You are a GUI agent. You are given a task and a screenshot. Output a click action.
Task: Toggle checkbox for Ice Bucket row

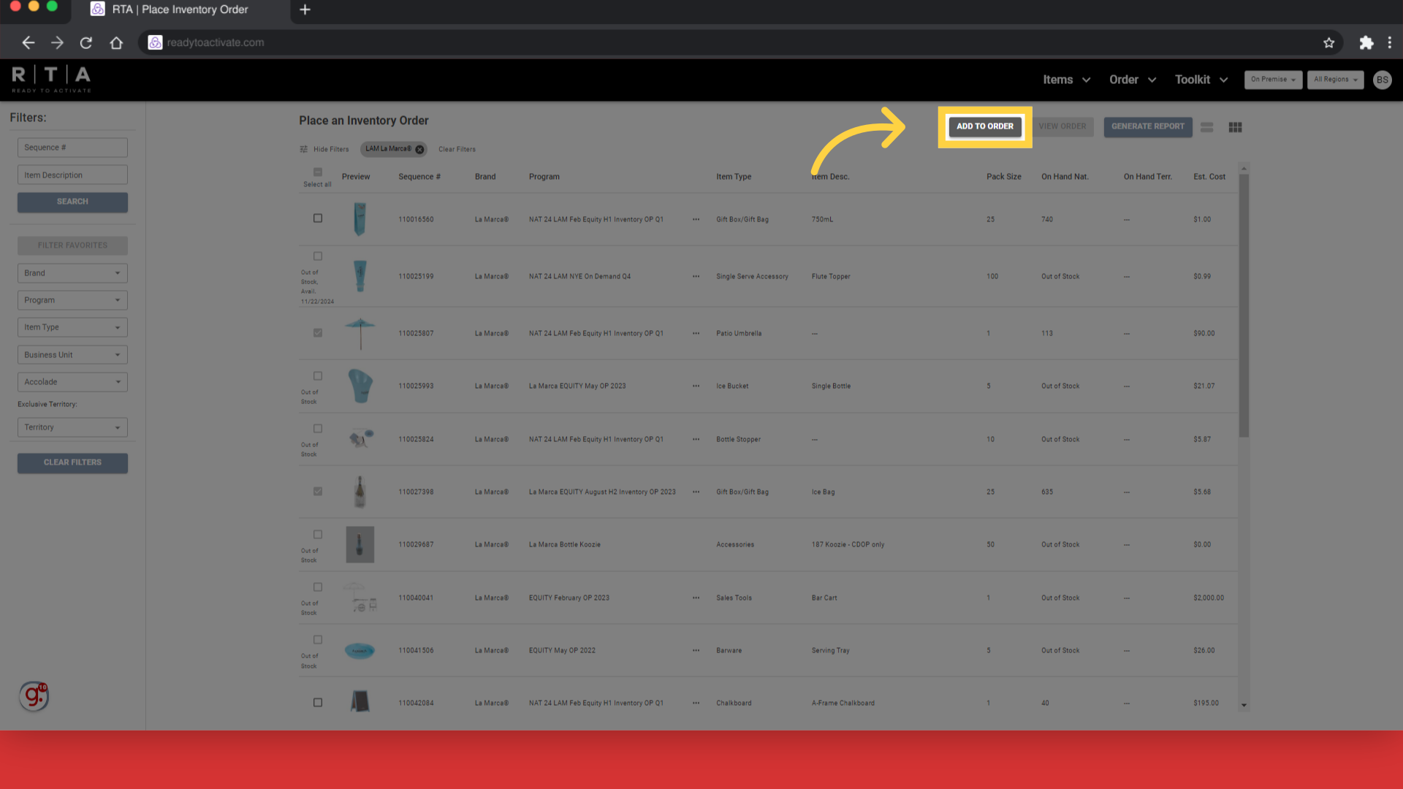[x=318, y=376]
